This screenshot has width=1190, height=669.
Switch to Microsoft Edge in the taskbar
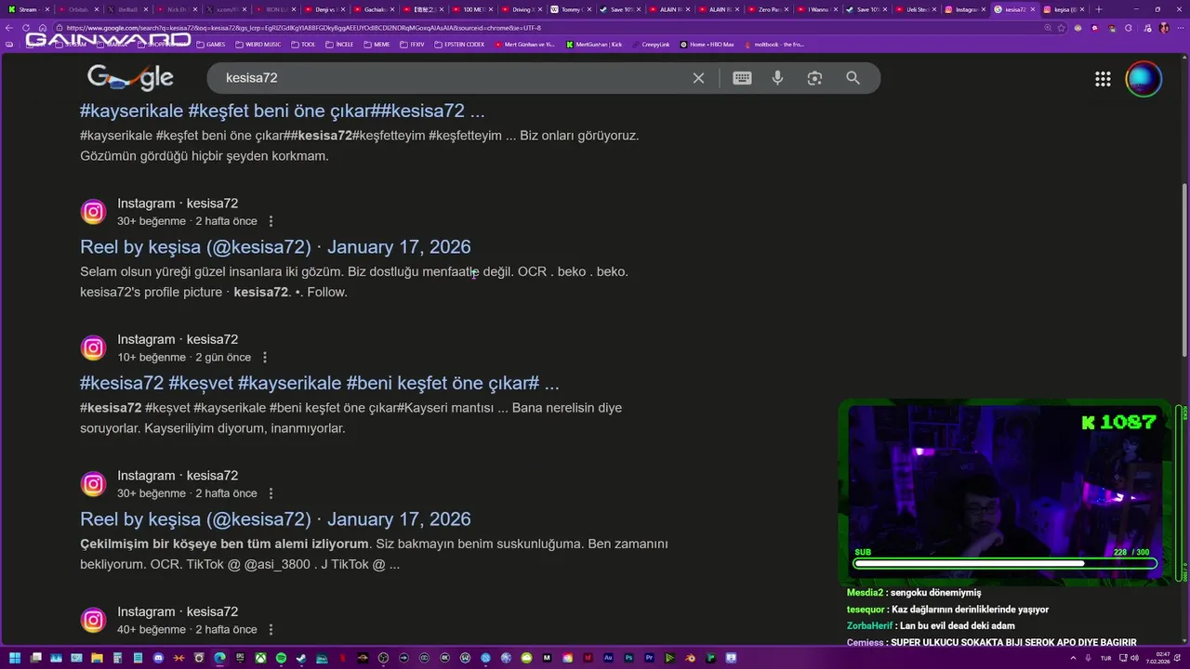pos(219,658)
